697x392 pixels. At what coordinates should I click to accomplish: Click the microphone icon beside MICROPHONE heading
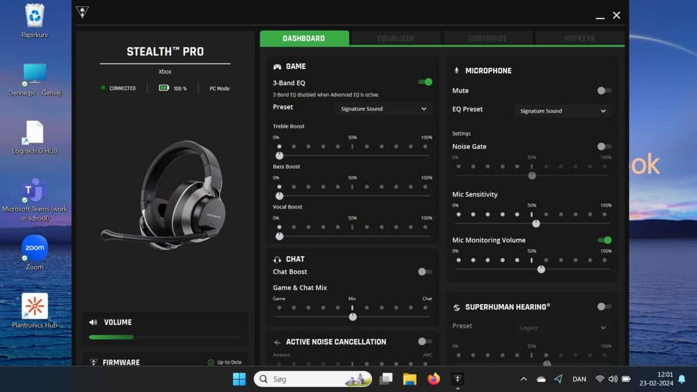(x=457, y=71)
